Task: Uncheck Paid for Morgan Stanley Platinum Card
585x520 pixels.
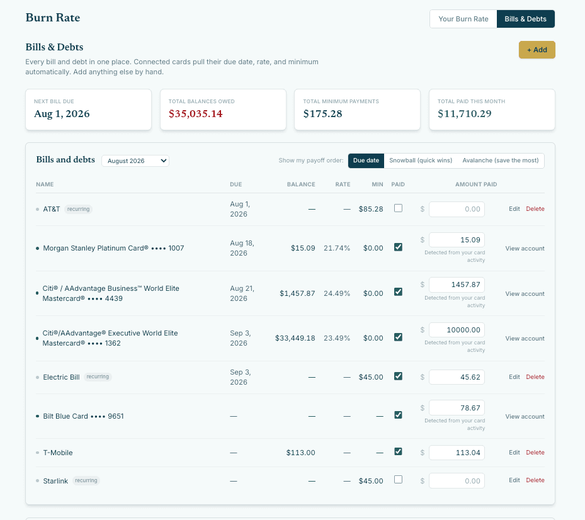Action: (x=398, y=247)
